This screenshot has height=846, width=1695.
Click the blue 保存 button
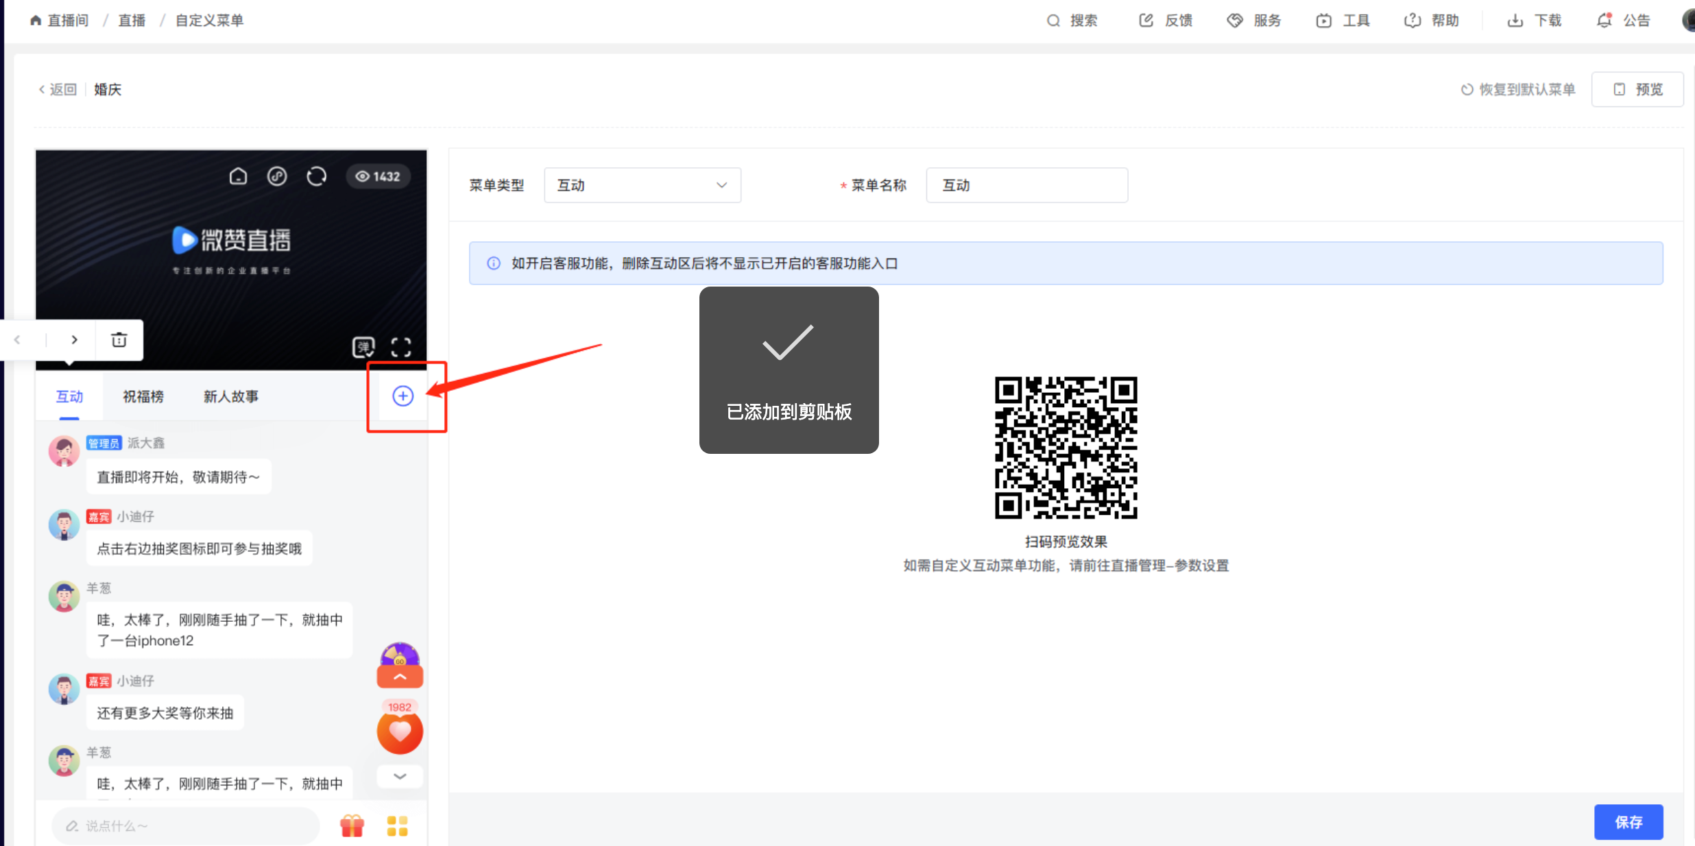point(1628,821)
